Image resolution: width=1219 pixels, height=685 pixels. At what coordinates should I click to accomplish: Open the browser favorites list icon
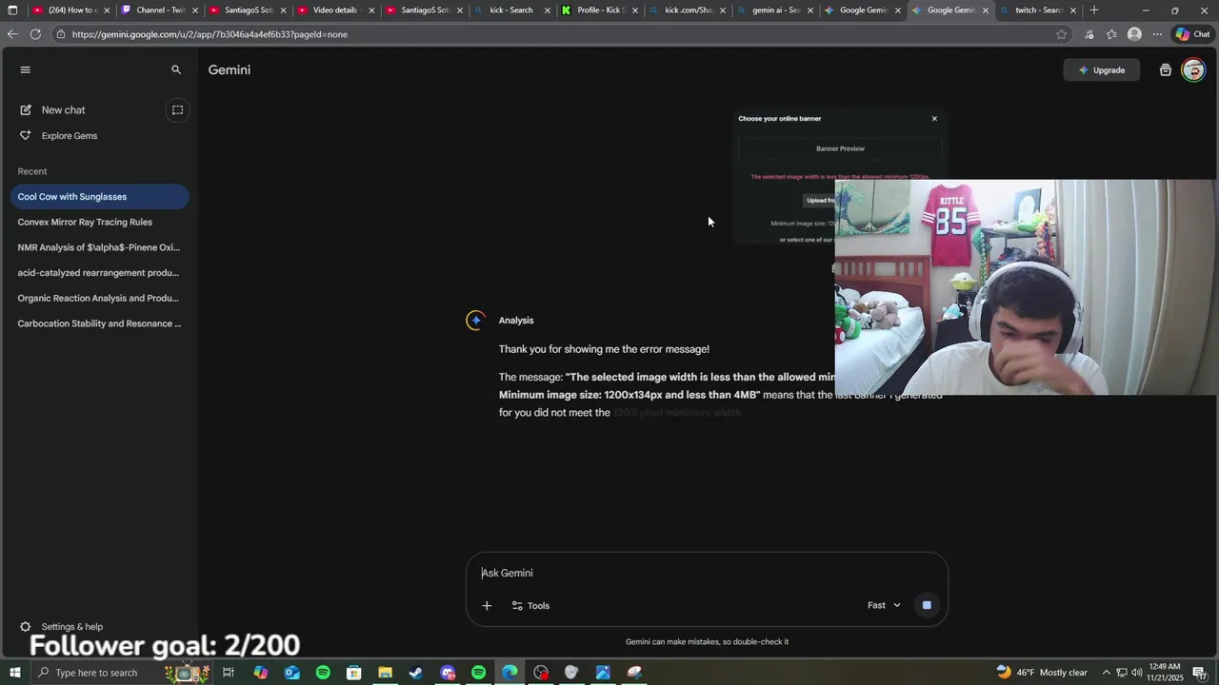point(1111,34)
